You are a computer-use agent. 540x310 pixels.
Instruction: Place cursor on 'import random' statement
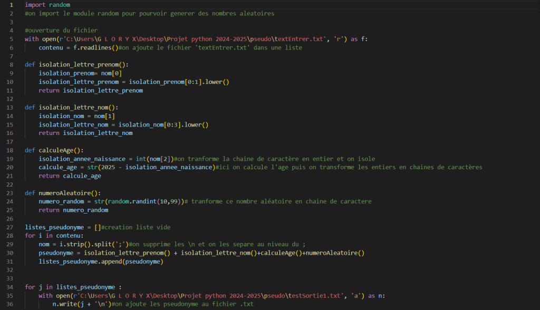click(x=47, y=5)
